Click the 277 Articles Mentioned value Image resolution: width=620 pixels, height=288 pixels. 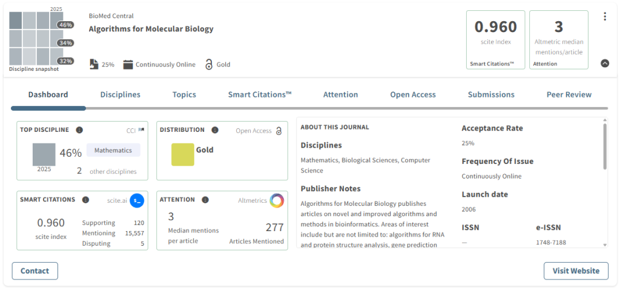pyautogui.click(x=274, y=227)
